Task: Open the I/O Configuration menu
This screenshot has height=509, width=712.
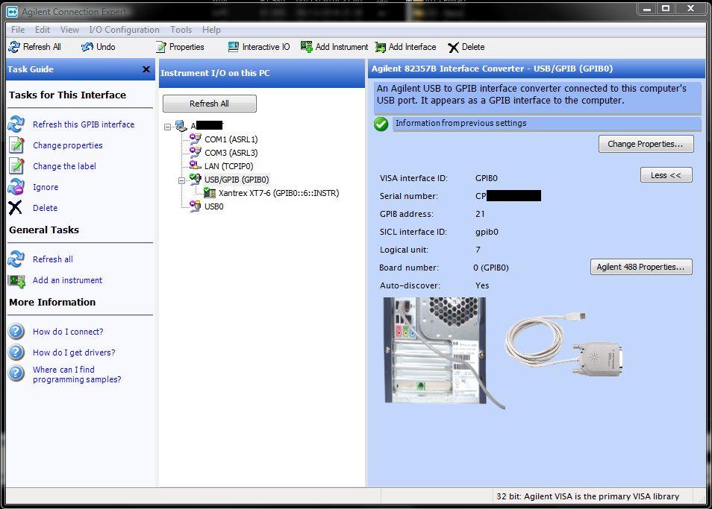Action: click(x=124, y=30)
